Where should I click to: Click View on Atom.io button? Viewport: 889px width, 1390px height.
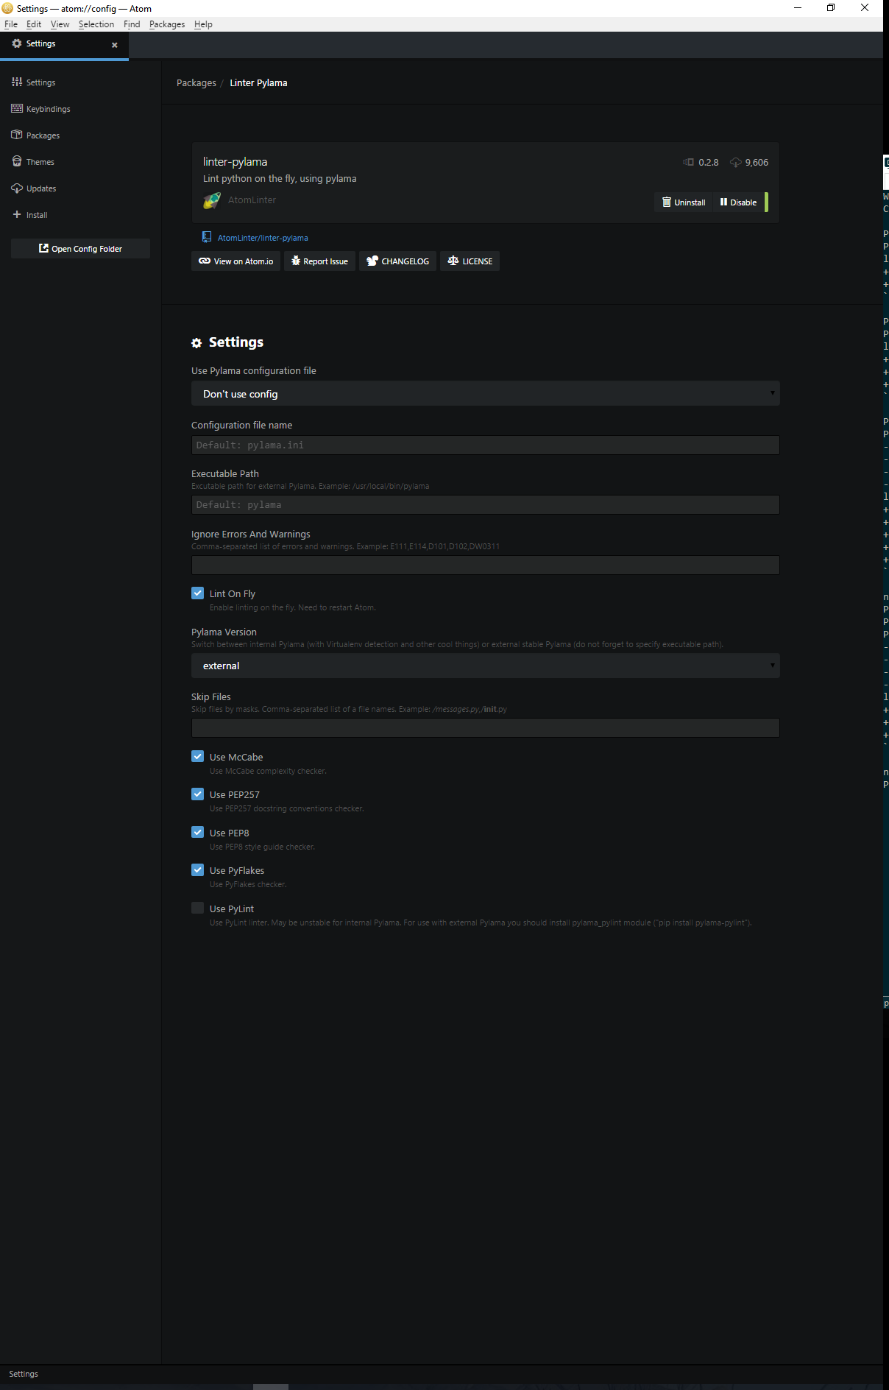point(235,261)
